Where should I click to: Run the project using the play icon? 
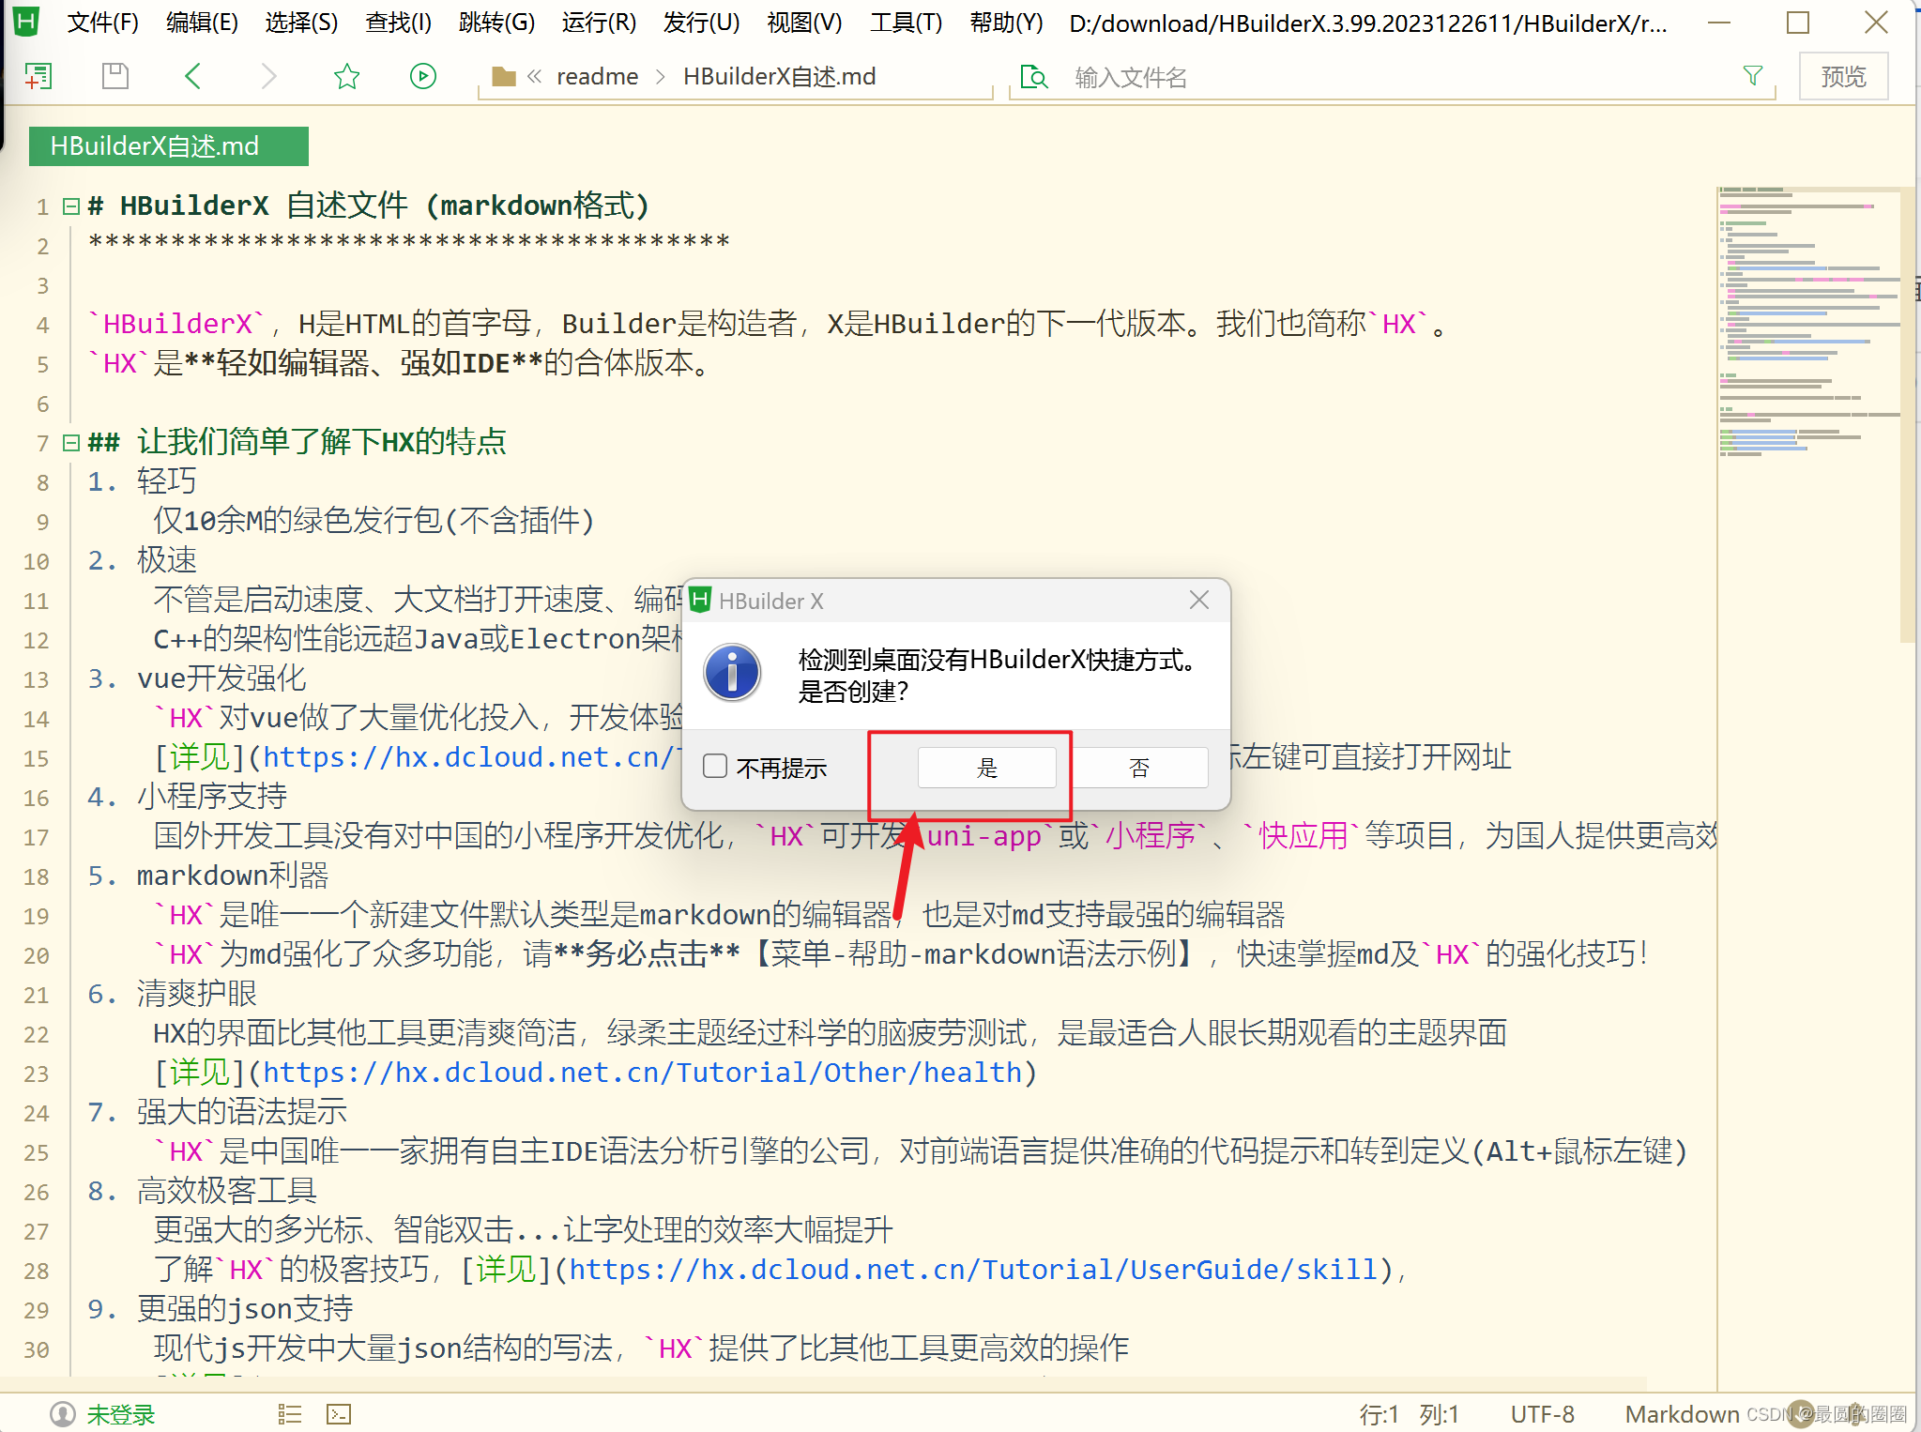click(x=423, y=76)
